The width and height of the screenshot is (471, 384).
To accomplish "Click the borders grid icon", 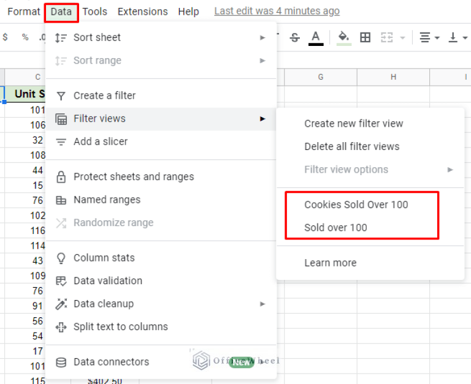I will pos(365,37).
